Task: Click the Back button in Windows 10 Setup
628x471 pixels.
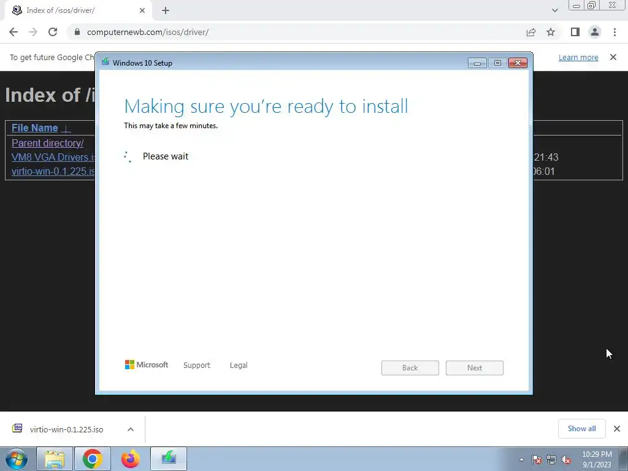Action: click(410, 368)
